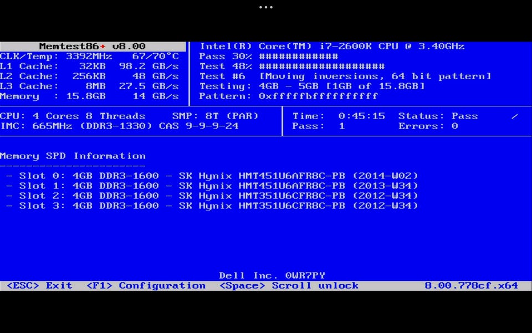Click the Memory SPD Information heading

pos(73,156)
